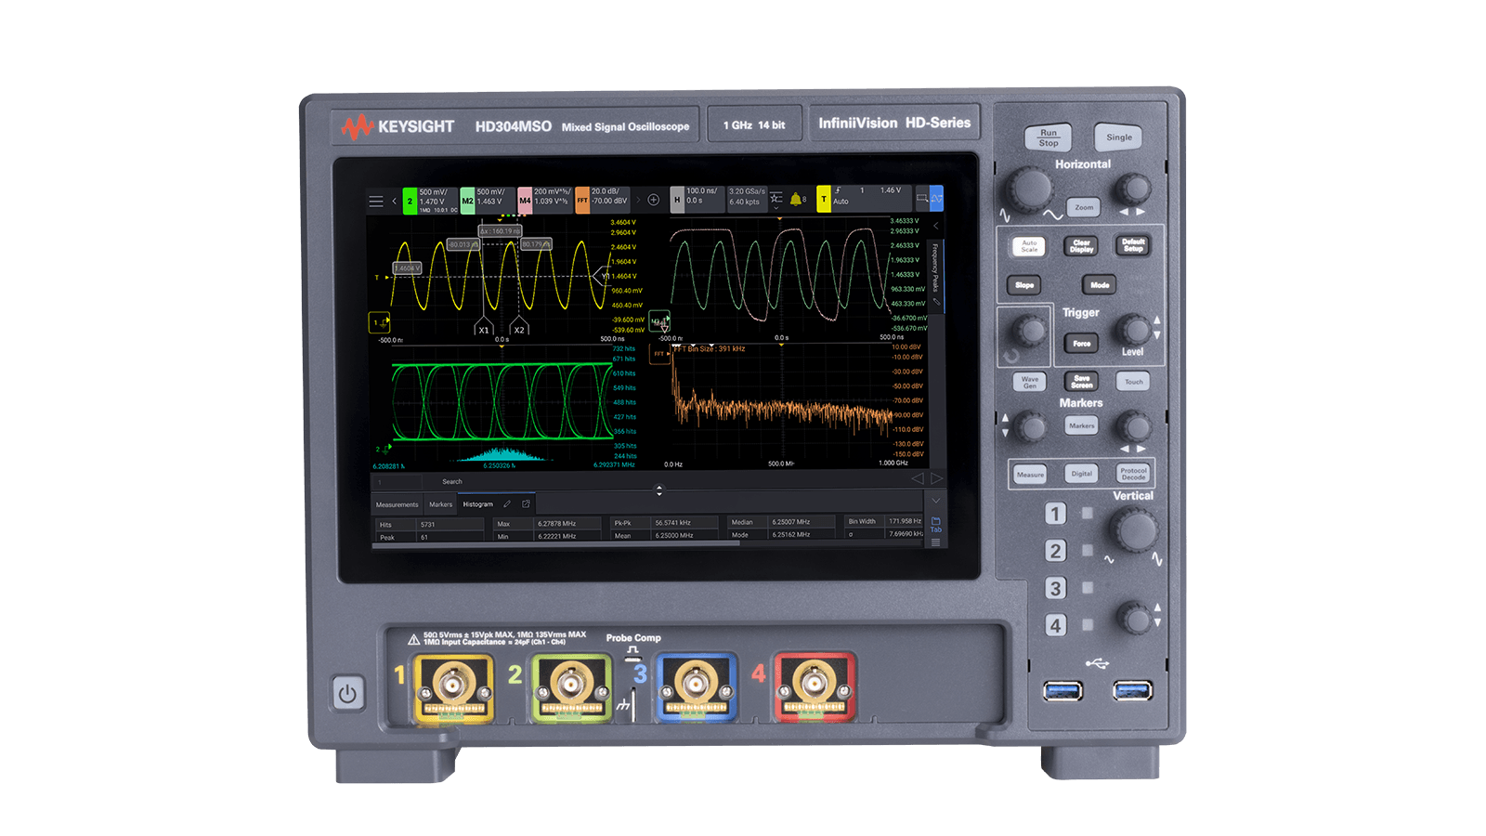Open the notification bell icon
1486x836 pixels.
[796, 198]
